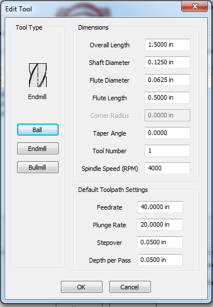Click the Overall Length label text
Screen dimensions: 213x307
point(109,45)
